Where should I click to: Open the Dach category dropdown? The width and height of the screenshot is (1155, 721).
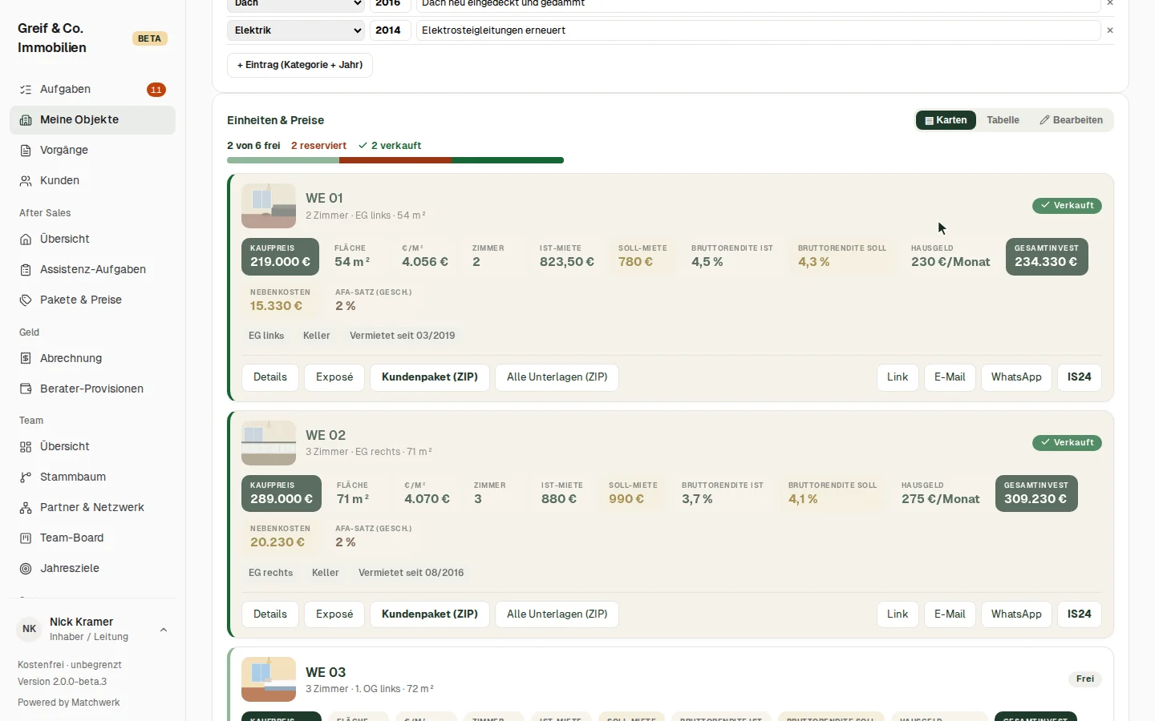(x=296, y=5)
